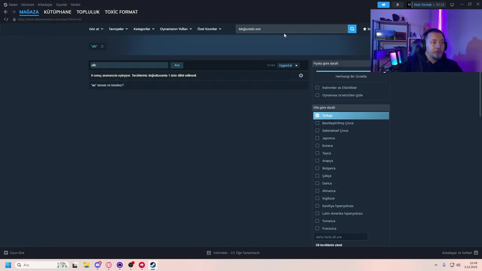Click the taskbar volume icon
The height and width of the screenshot is (271, 482).
458,265
